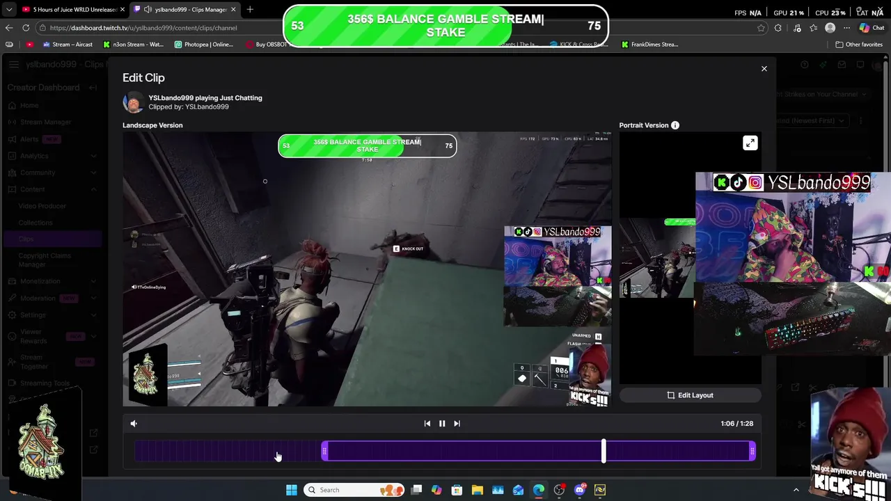Close the Edit Clip dialog
The image size is (891, 501).
pyautogui.click(x=764, y=69)
